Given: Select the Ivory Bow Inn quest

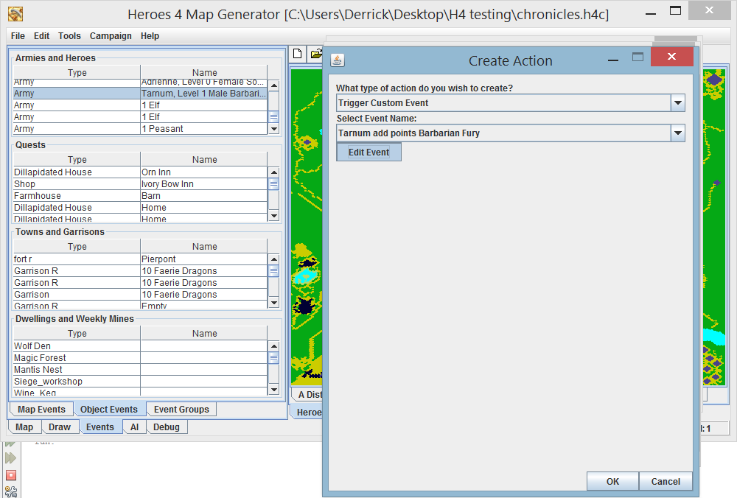Looking at the screenshot, I should pos(141,184).
